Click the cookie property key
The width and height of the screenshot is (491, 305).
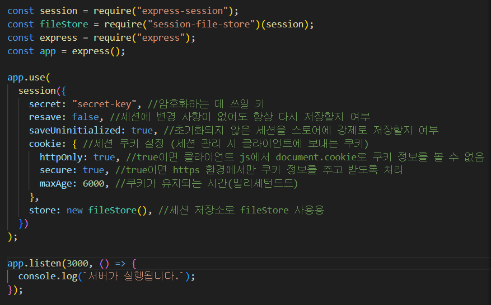click(45, 144)
